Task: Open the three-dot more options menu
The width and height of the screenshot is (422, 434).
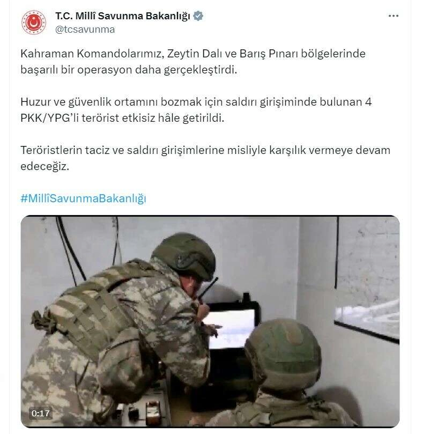Action: click(393, 16)
